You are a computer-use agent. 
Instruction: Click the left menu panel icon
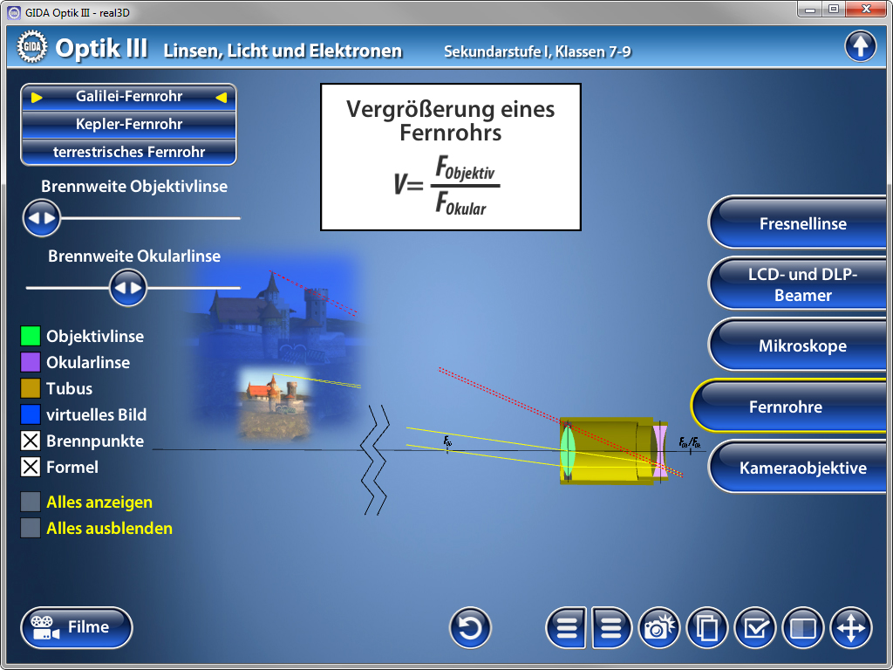567,628
